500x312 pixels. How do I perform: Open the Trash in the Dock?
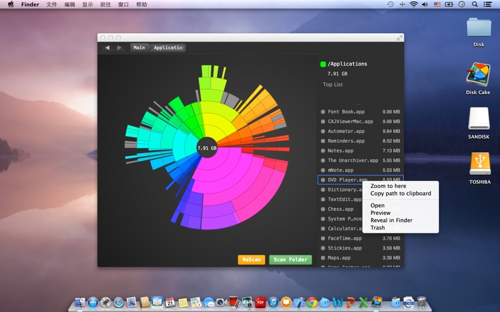coord(422,303)
